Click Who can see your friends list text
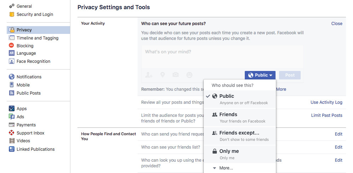This screenshot has height=173, width=353. pyautogui.click(x=170, y=147)
